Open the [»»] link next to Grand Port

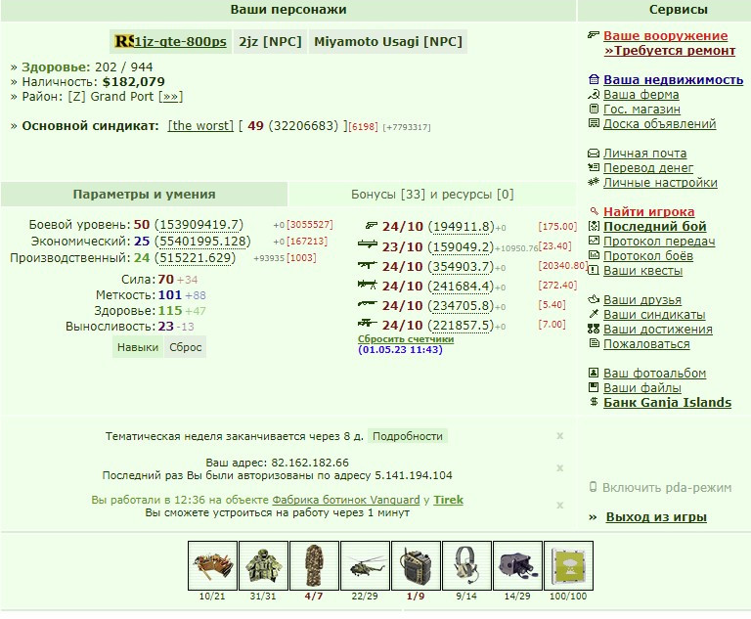(170, 96)
